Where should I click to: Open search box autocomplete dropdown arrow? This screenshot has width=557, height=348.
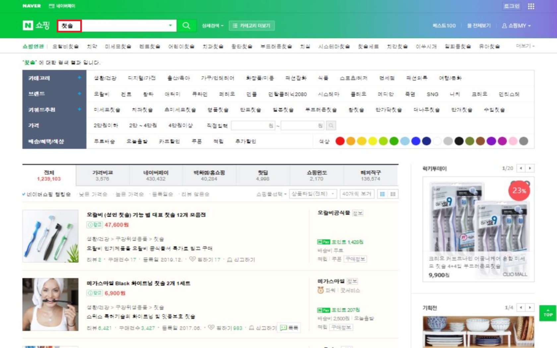click(170, 26)
